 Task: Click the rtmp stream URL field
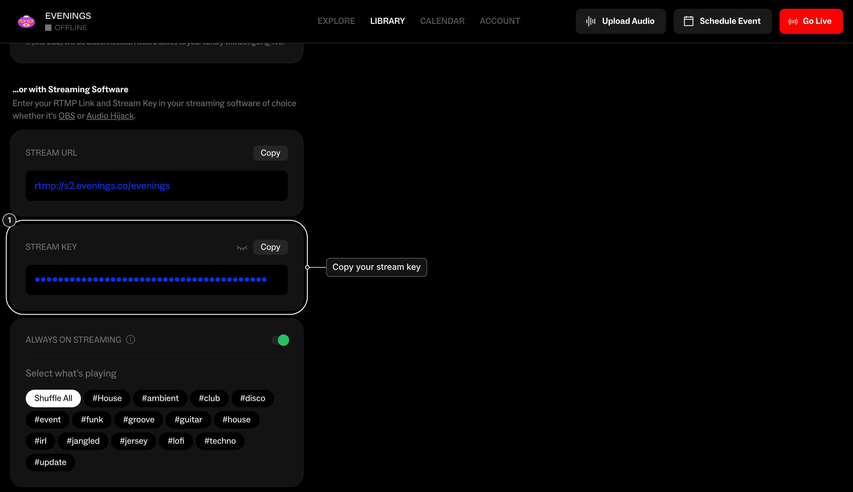tap(157, 186)
